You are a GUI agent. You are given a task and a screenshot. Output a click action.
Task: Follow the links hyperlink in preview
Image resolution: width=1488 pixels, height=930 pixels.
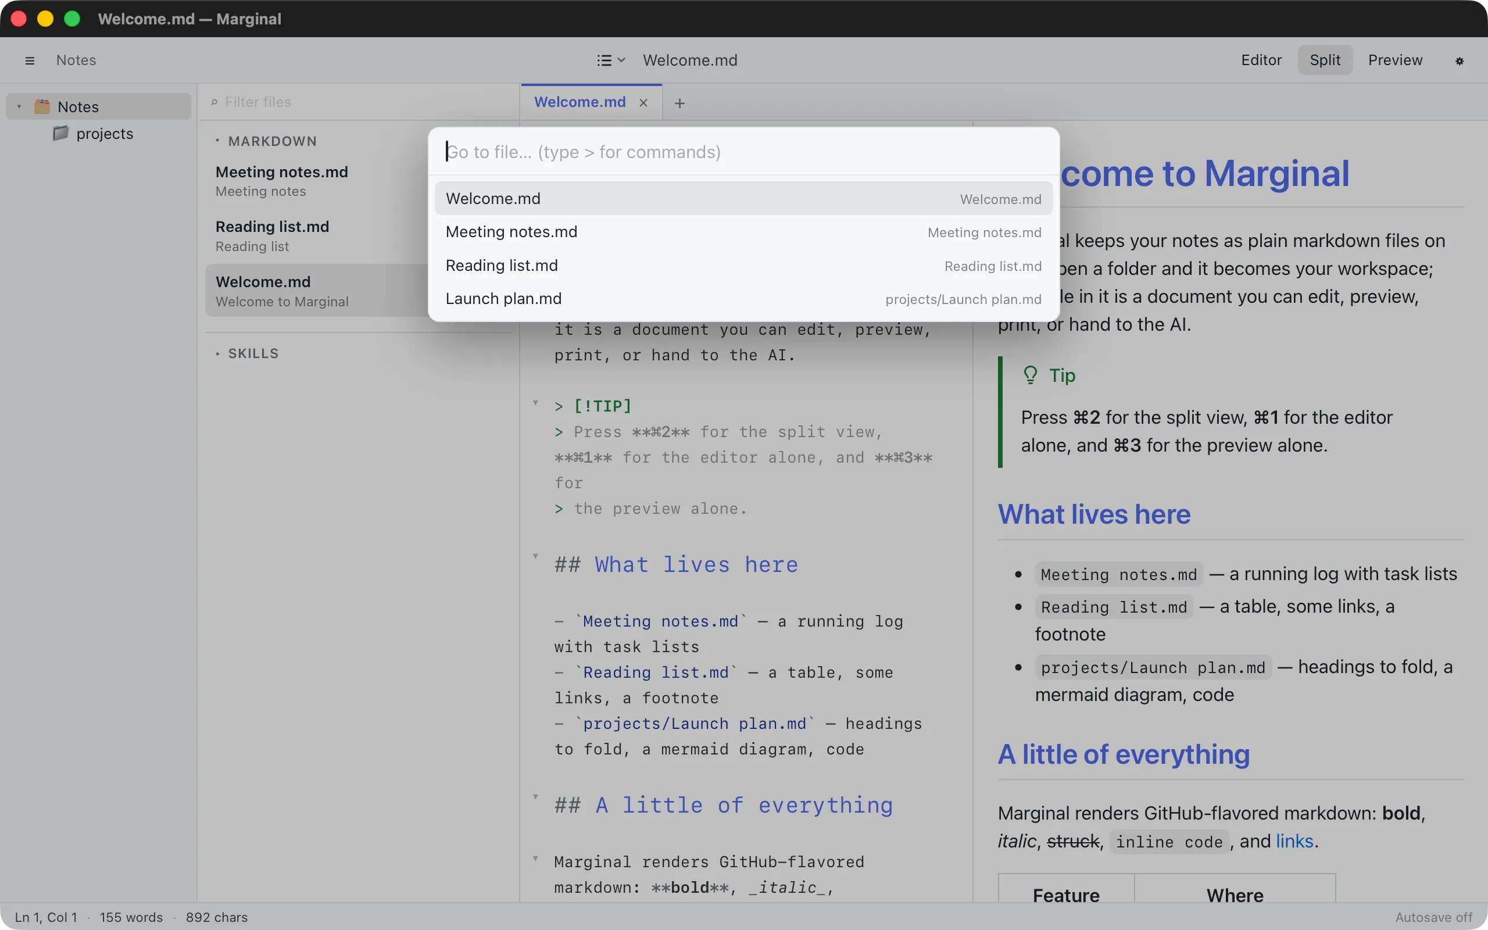(x=1294, y=841)
